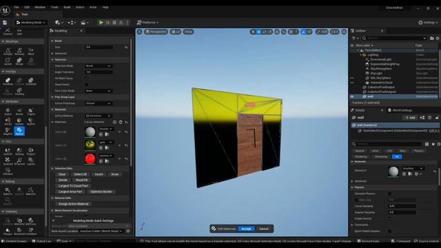The width and height of the screenshot is (441, 248).
Task: Select the Unwrap UV tool
Action: point(19,152)
